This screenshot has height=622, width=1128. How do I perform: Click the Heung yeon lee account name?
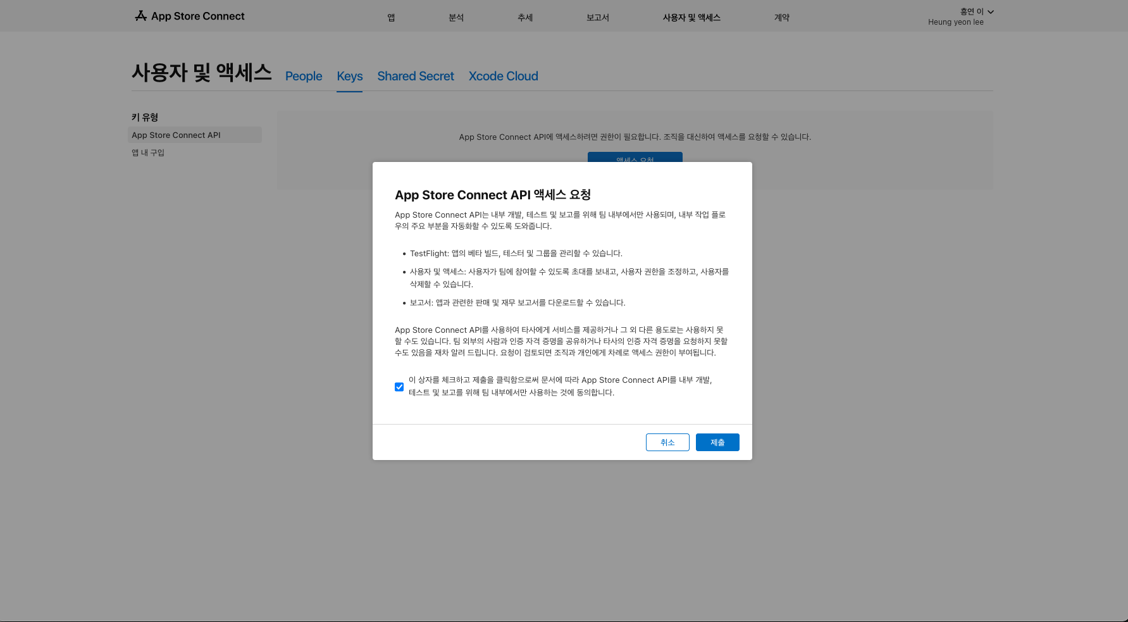click(956, 22)
